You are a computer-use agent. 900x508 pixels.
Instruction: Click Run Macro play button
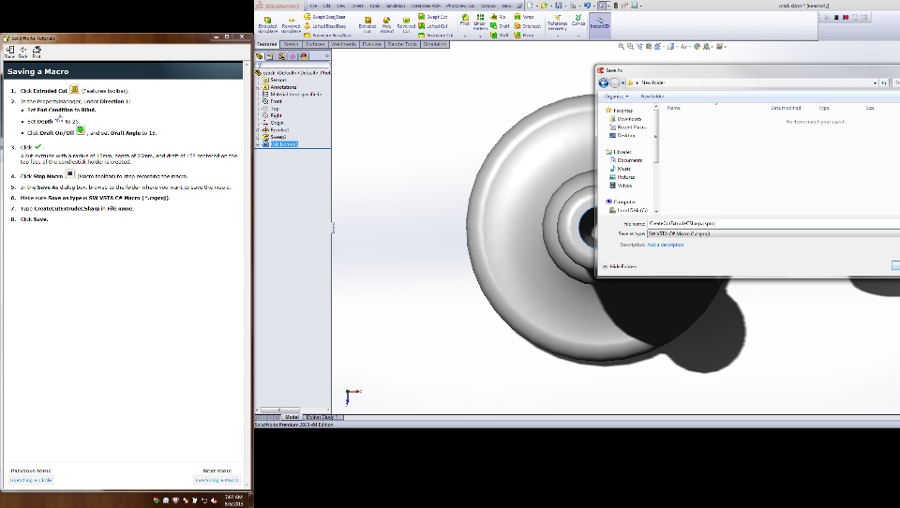[x=827, y=18]
